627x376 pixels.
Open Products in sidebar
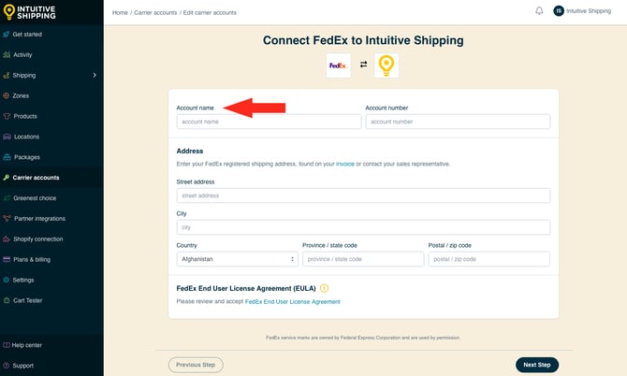coord(51,116)
